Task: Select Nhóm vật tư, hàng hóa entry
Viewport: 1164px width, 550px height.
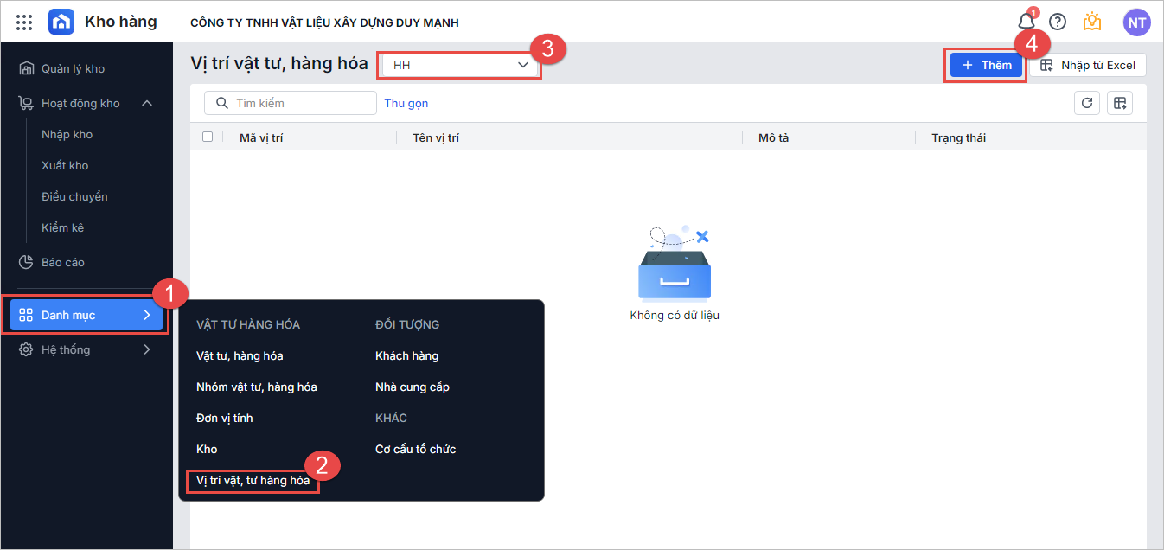Action: pos(257,387)
